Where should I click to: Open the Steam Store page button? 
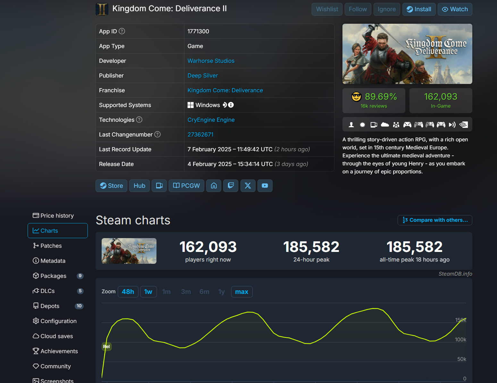[111, 186]
